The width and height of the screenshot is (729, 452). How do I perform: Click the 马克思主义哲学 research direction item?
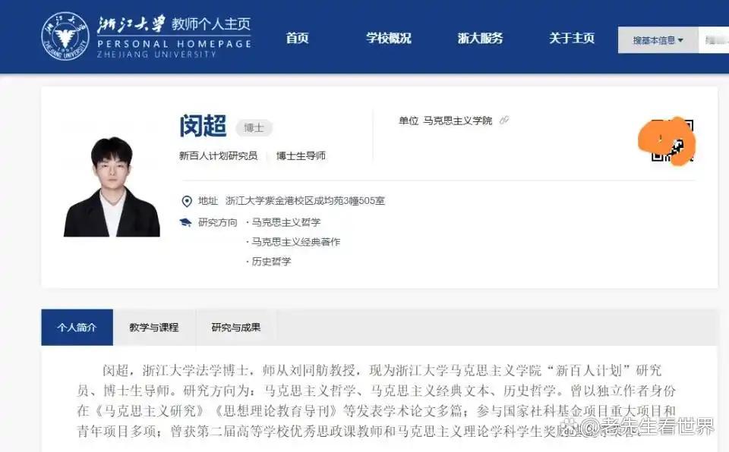click(x=286, y=222)
